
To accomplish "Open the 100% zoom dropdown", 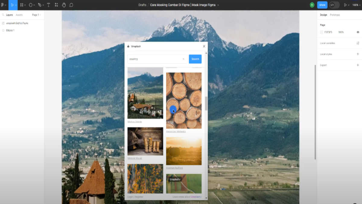I will [x=357, y=5].
